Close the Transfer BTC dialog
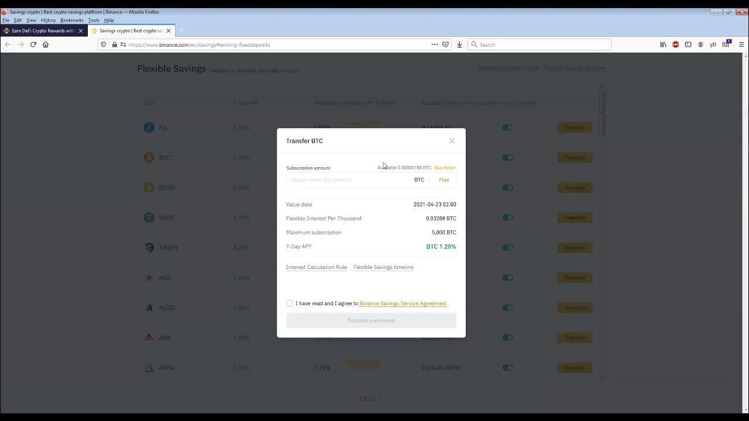The height and width of the screenshot is (421, 749). pos(452,141)
